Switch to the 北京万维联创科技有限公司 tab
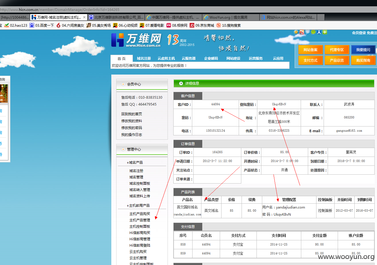The width and height of the screenshot is (377, 265). (x=116, y=17)
